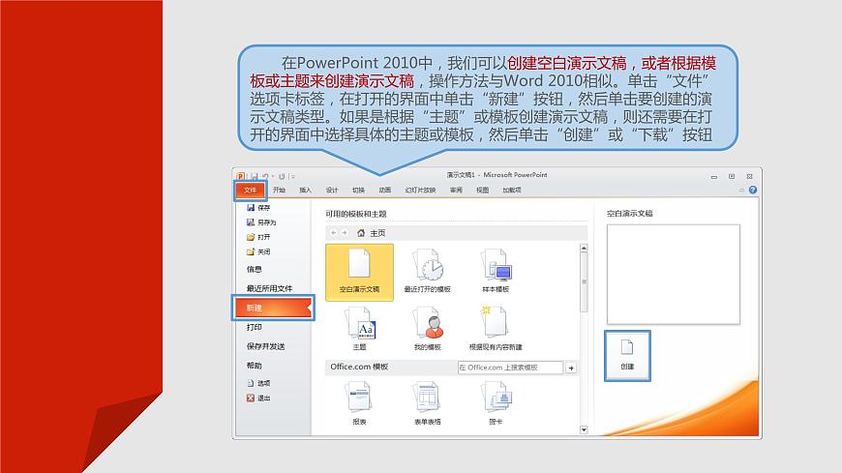Click the 可用的模板和主题 heading text

(356, 214)
